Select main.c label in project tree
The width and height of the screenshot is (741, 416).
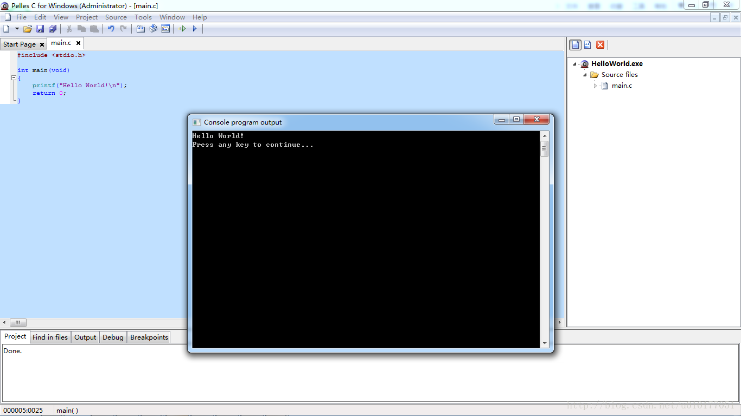[x=622, y=86]
